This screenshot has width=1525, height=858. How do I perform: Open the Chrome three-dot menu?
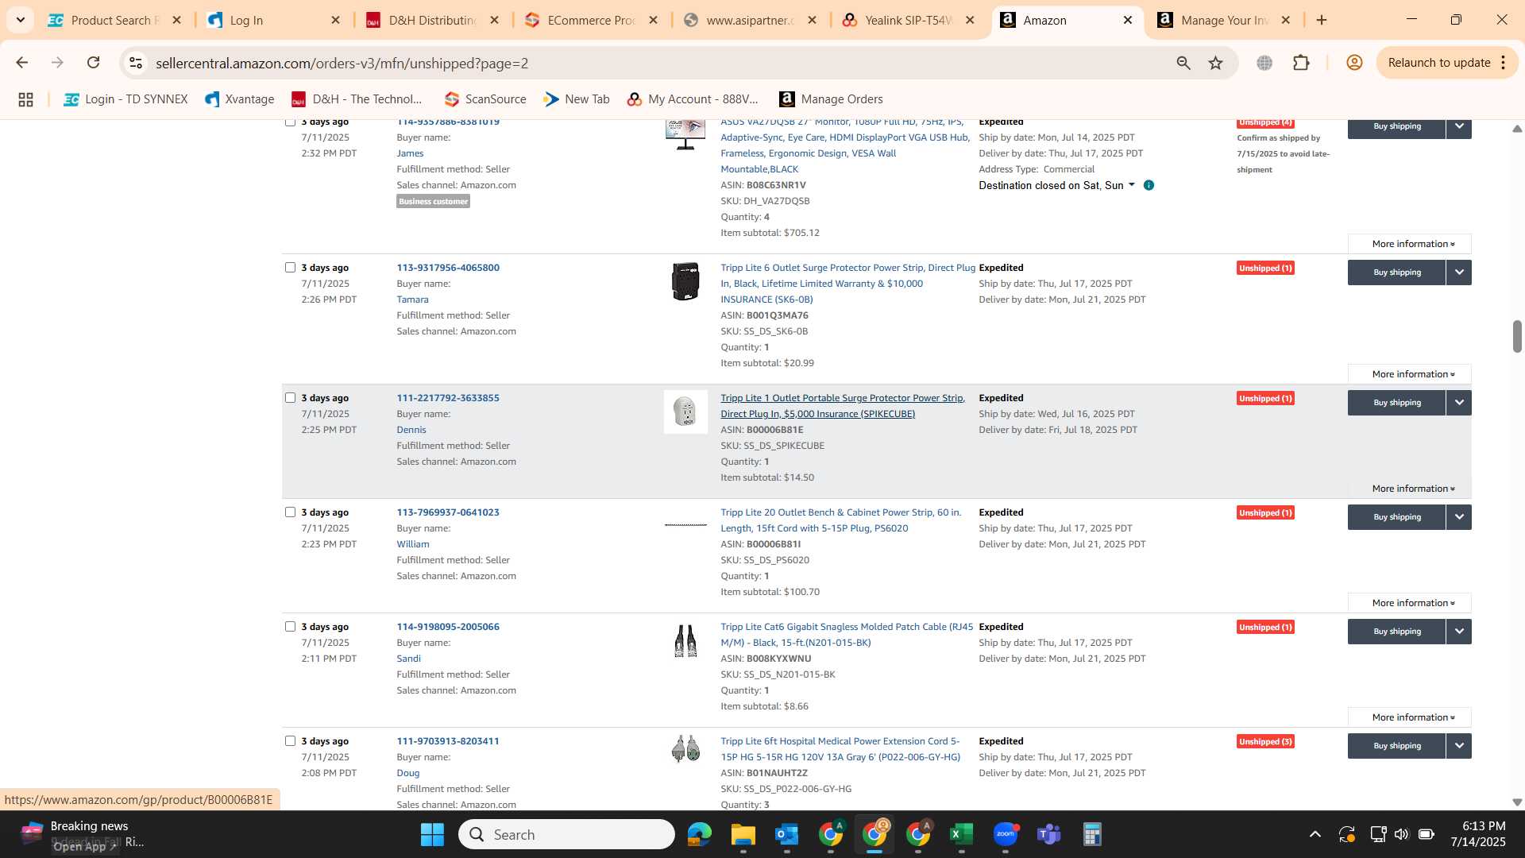tap(1504, 63)
